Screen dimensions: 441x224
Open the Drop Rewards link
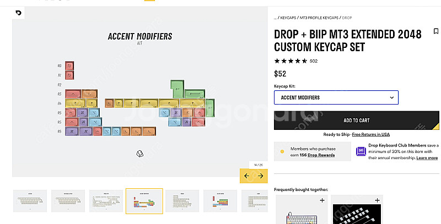(321, 155)
